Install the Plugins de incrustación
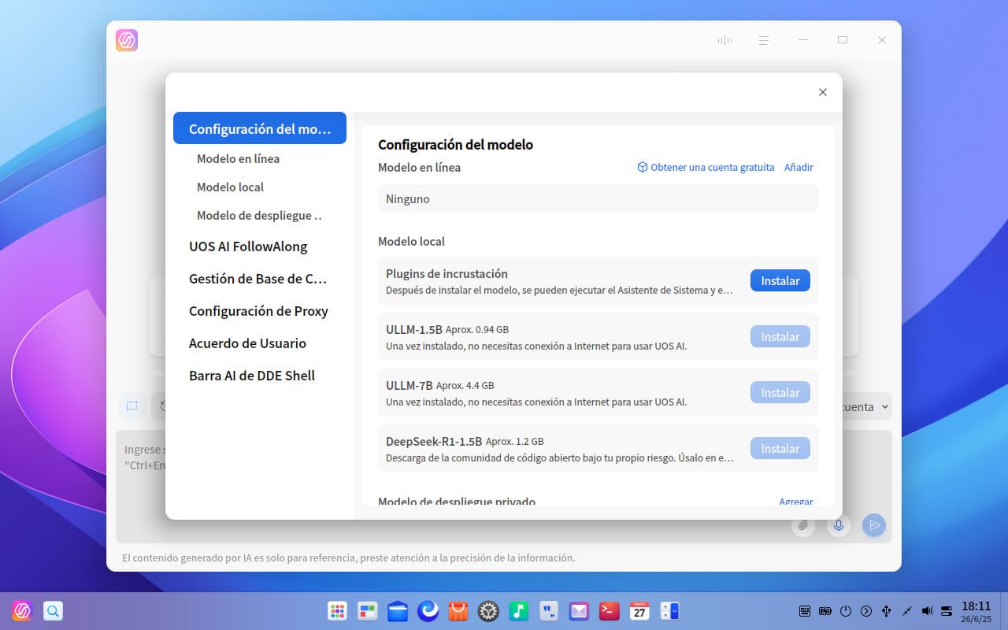The height and width of the screenshot is (630, 1008). coord(780,281)
